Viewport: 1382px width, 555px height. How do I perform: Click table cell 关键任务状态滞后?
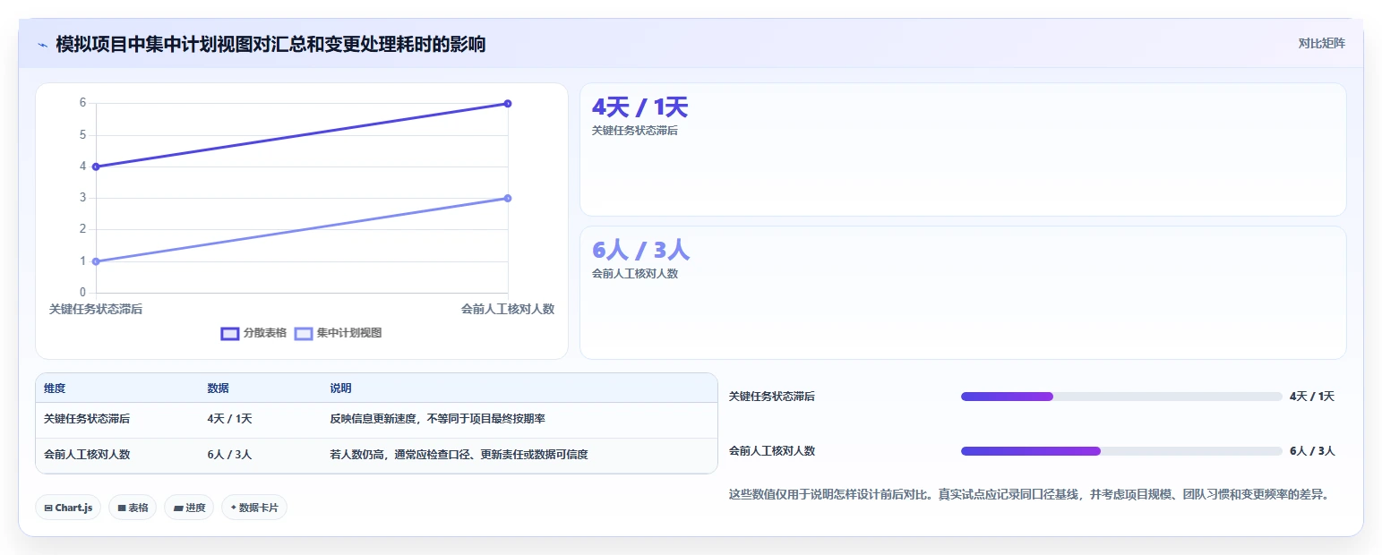[87, 419]
